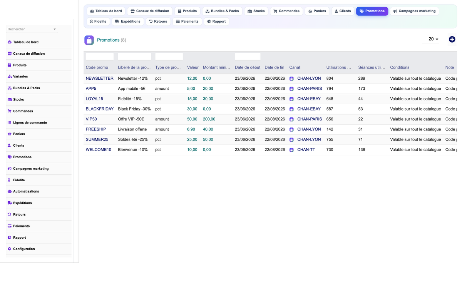Image resolution: width=462 pixels, height=286 pixels.
Task: Open the Paiements top tab
Action: coord(187,22)
